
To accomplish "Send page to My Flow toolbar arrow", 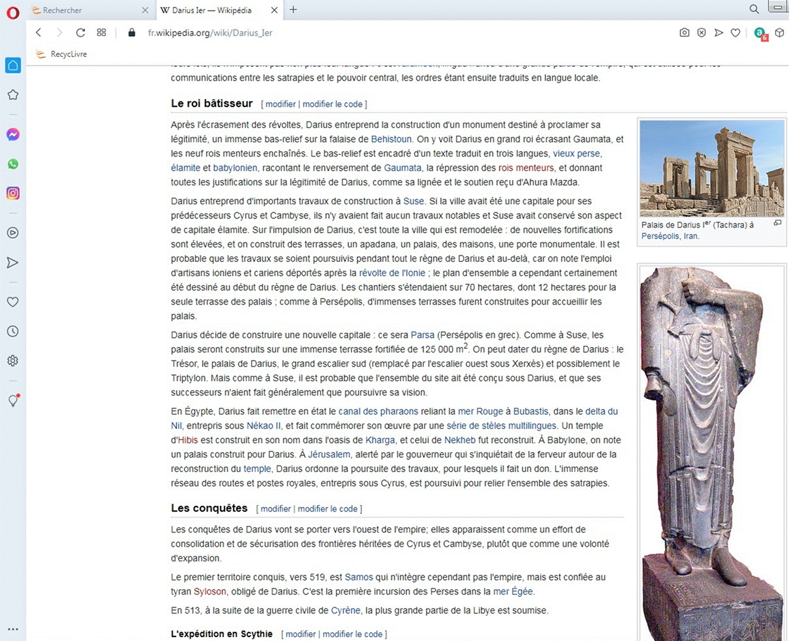I will (x=719, y=33).
